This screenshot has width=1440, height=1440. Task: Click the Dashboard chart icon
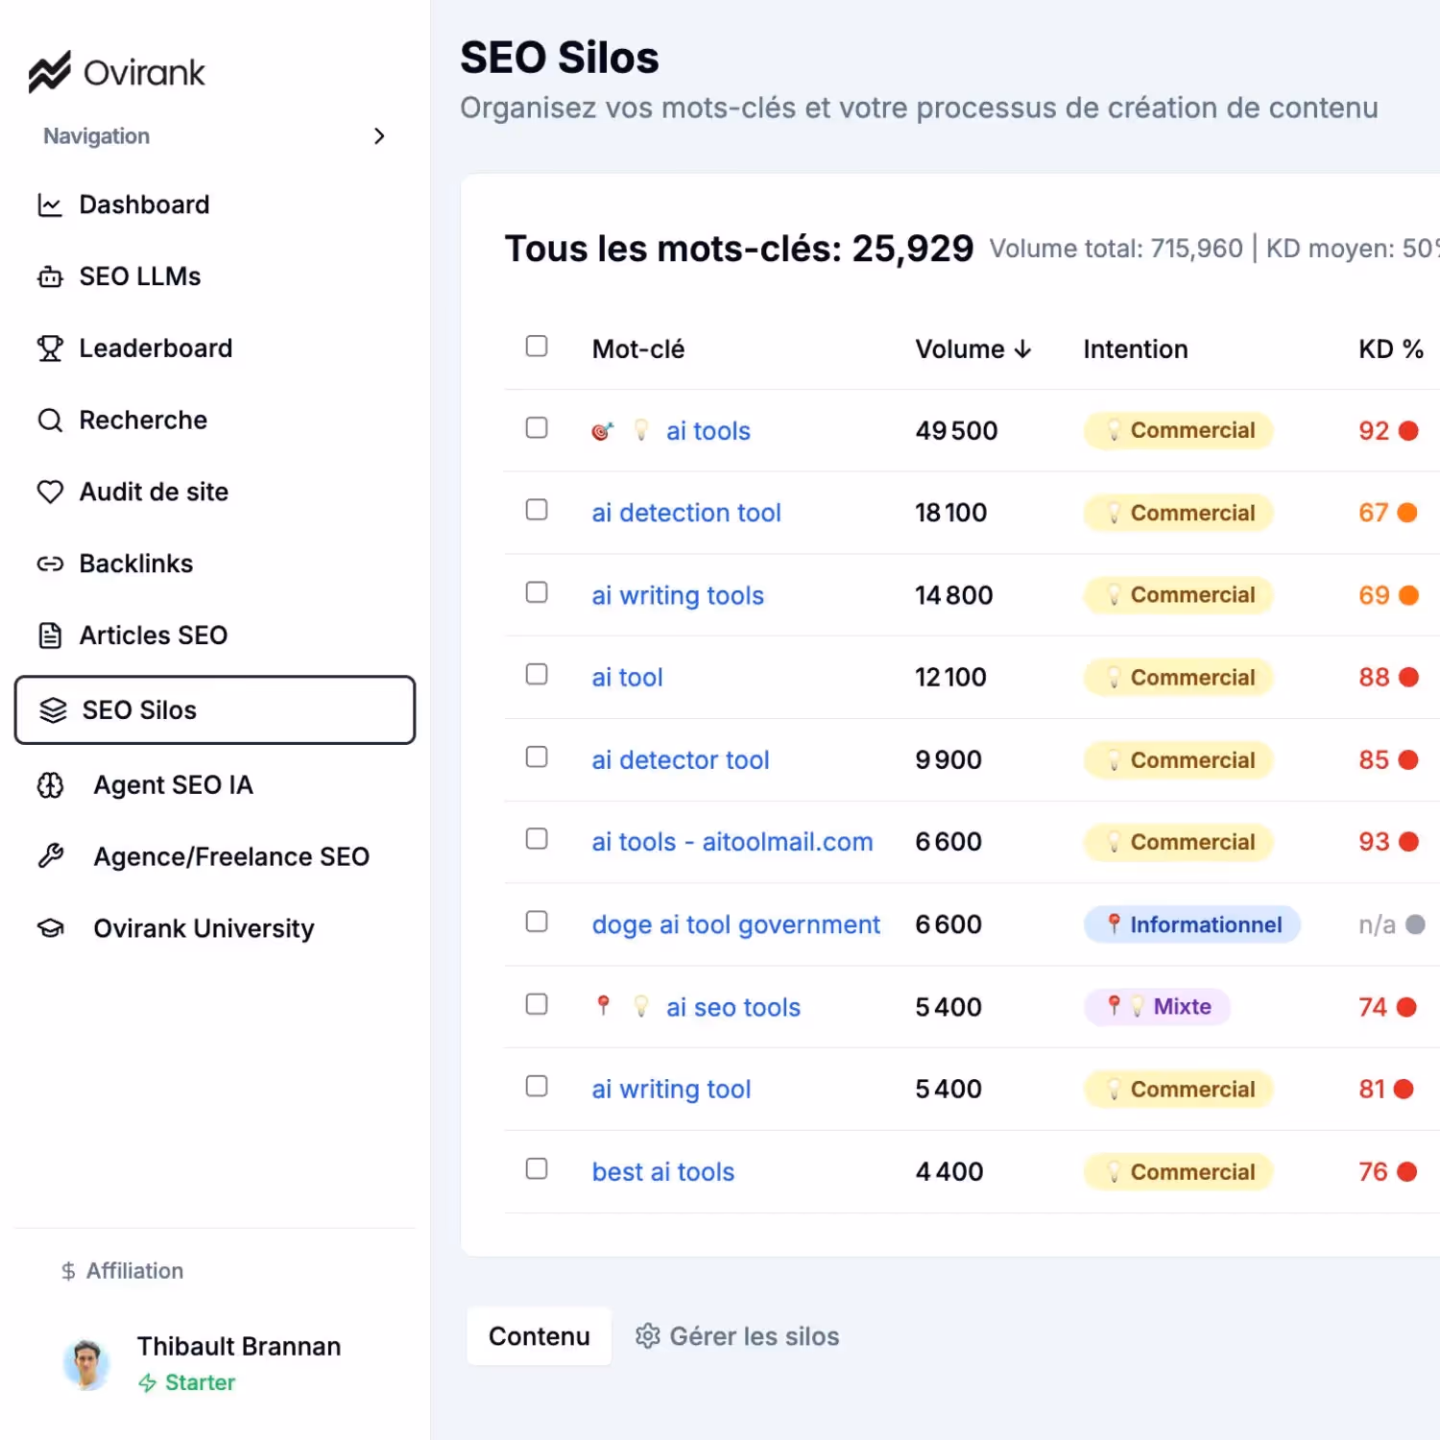point(50,204)
